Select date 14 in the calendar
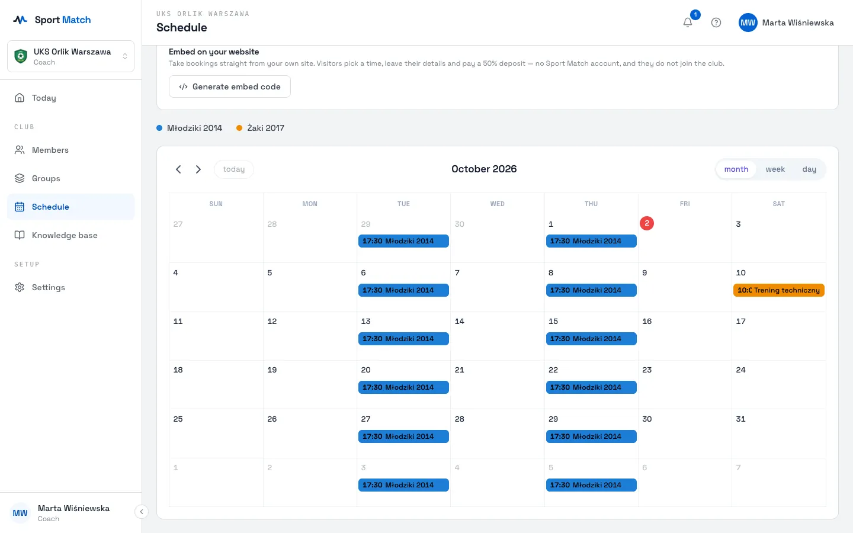This screenshot has height=533, width=853. [460, 321]
